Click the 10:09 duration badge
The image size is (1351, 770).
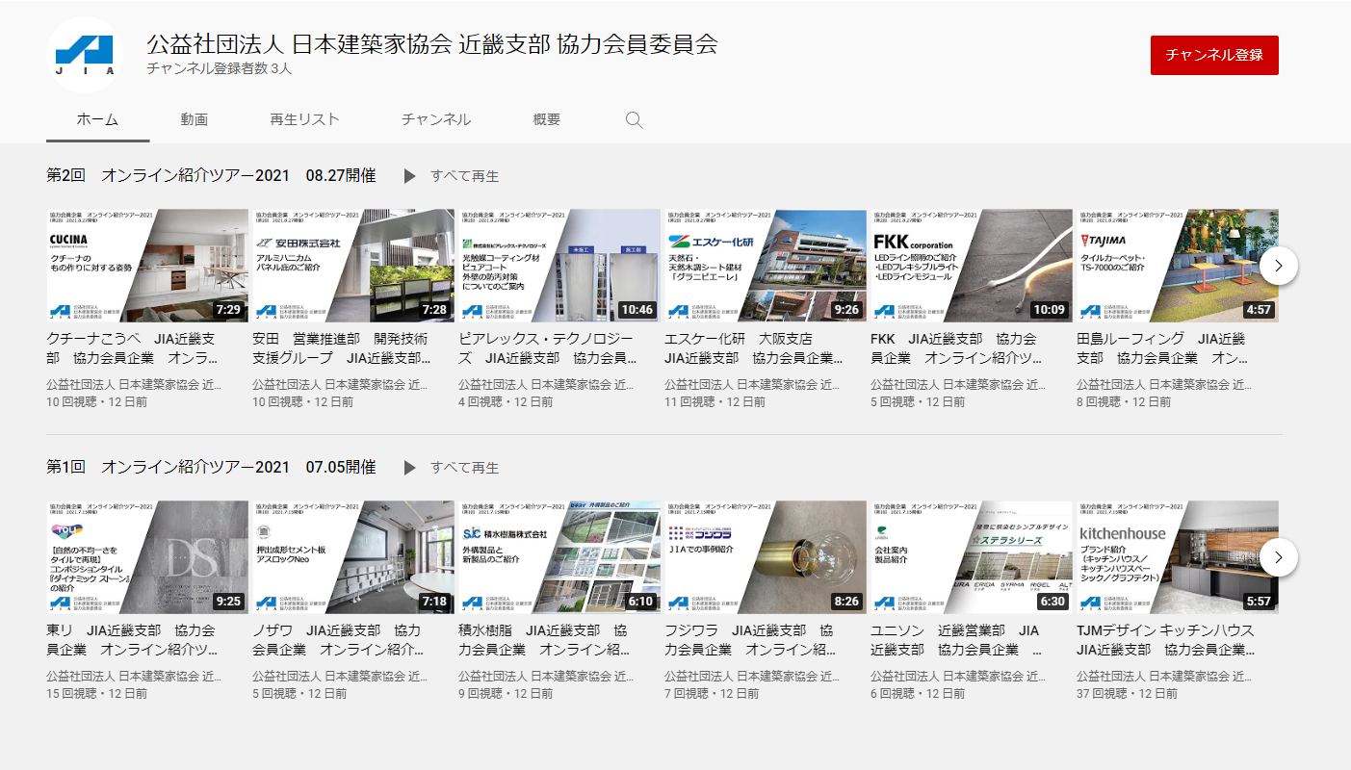[x=1049, y=310]
